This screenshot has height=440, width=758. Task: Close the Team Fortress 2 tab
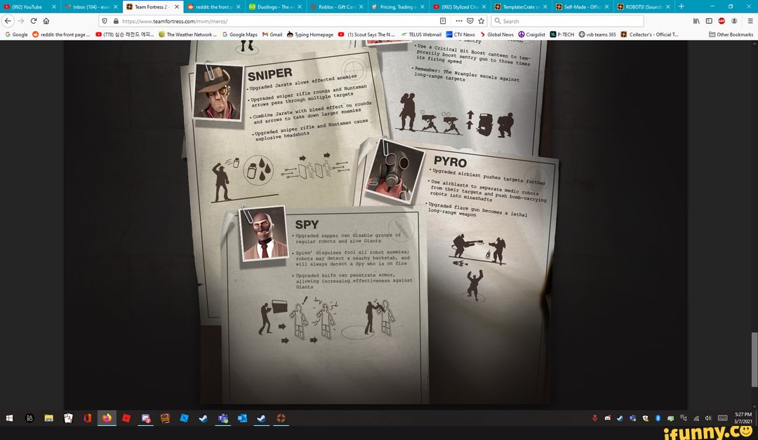point(176,7)
